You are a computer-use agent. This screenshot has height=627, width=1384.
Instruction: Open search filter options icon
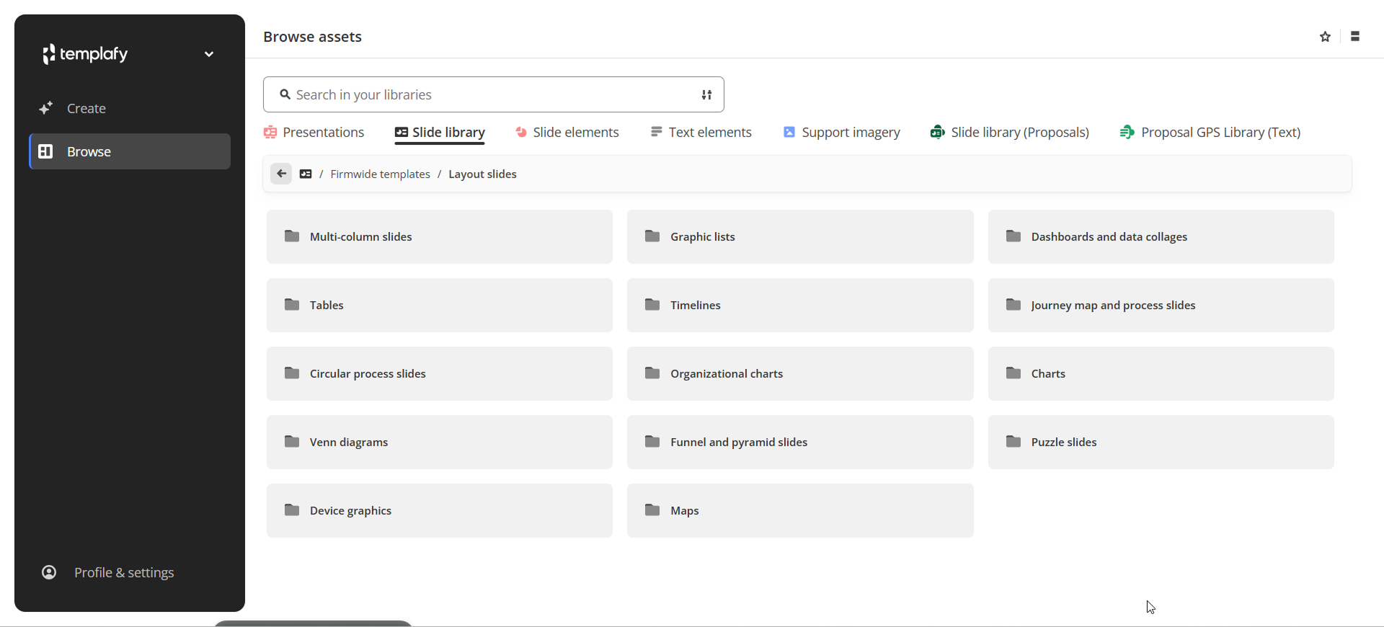tap(706, 94)
